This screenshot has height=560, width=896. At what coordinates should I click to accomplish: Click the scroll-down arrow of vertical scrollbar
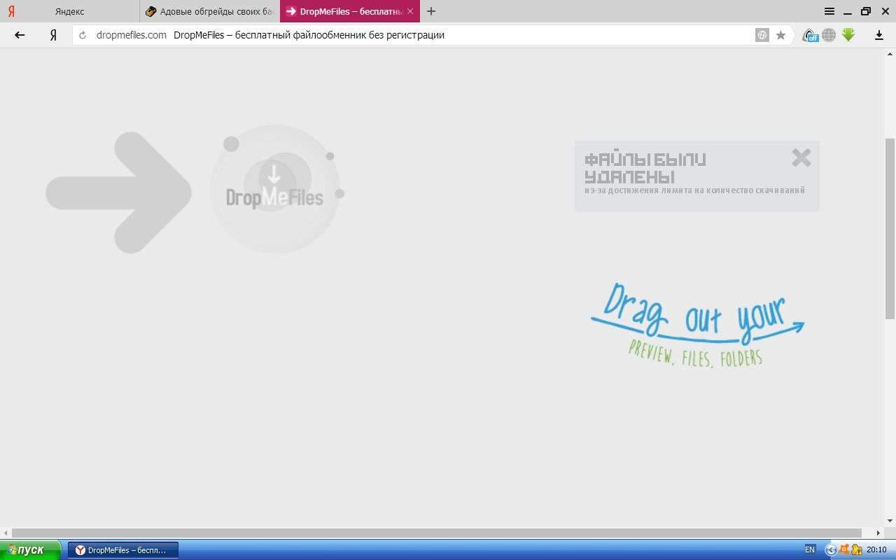tap(890, 521)
